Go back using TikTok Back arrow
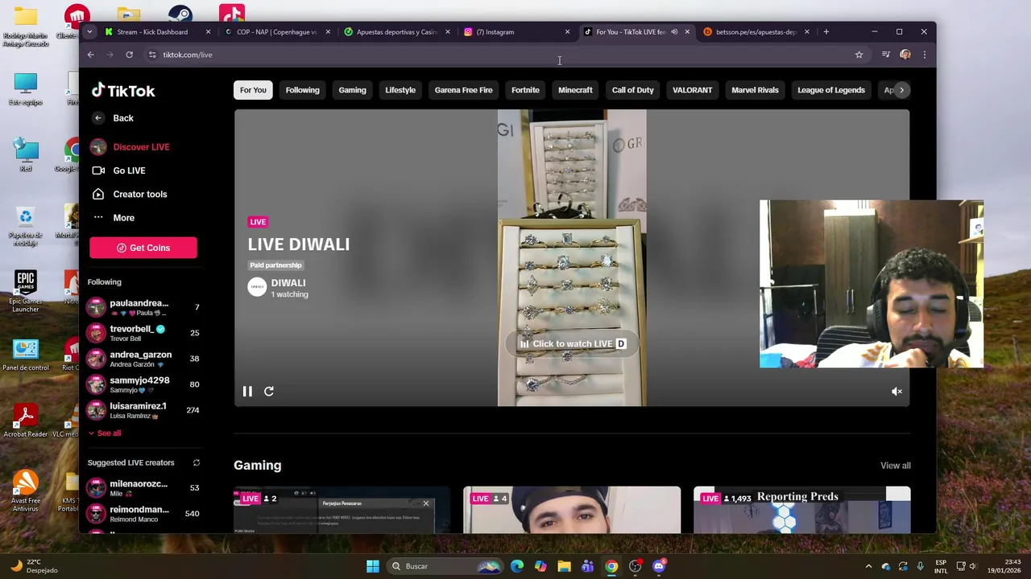The width and height of the screenshot is (1031, 579). pos(112,118)
